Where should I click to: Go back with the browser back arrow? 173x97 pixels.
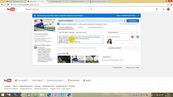pyautogui.click(x=2, y=5)
